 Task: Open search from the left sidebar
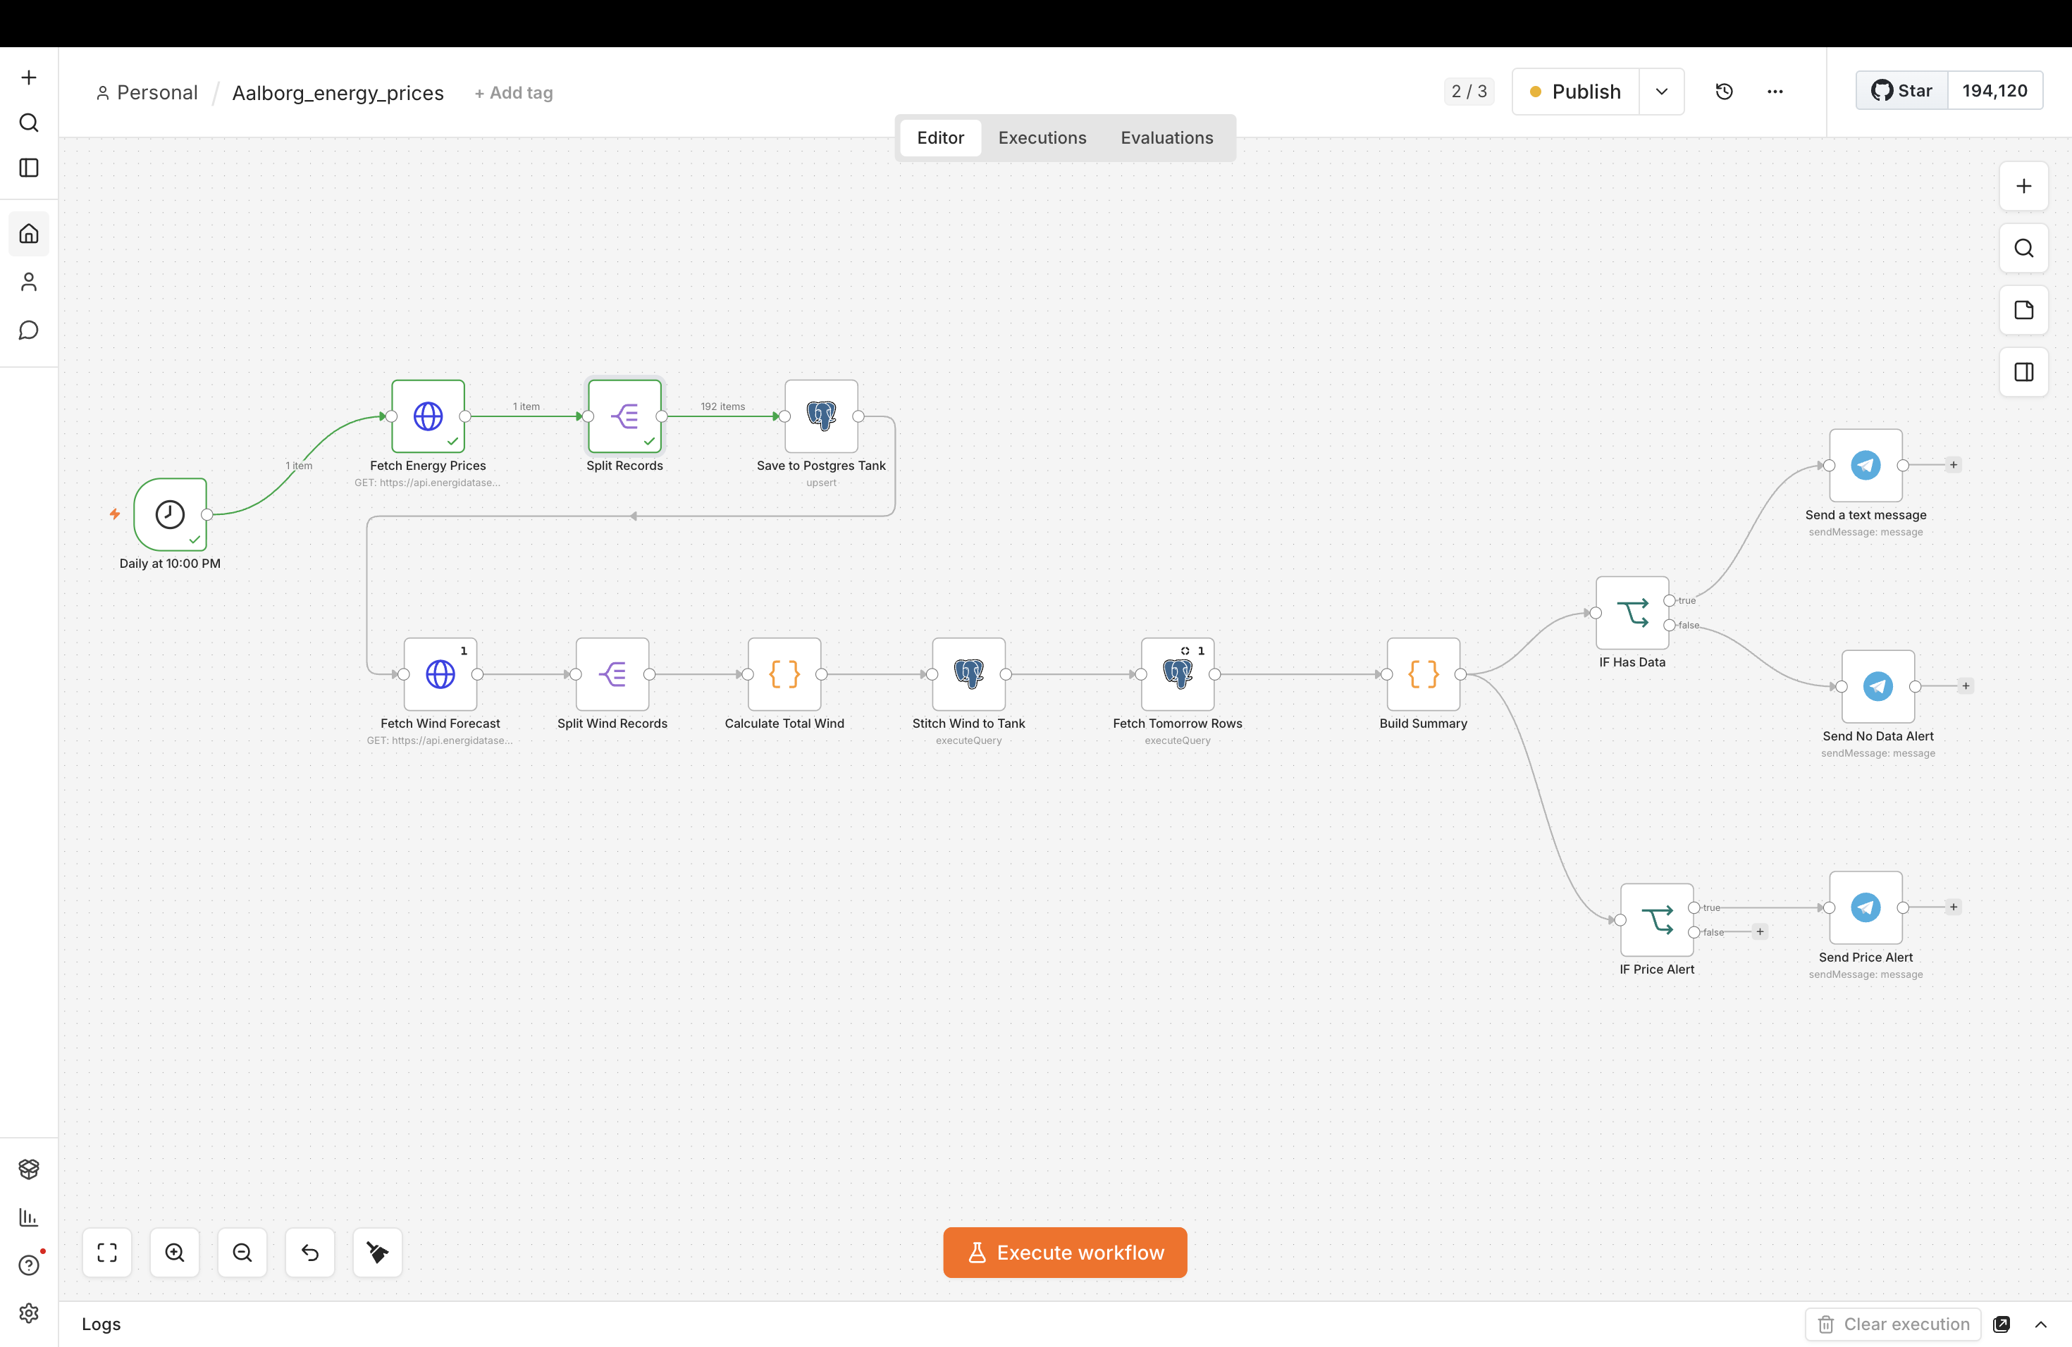click(29, 123)
